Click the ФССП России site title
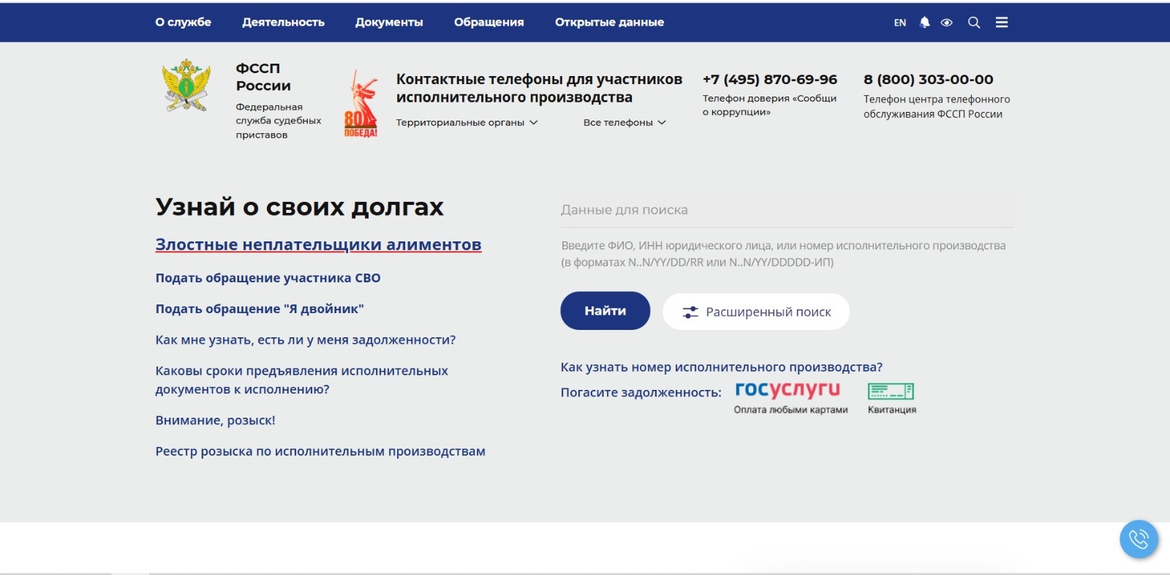 tap(263, 77)
